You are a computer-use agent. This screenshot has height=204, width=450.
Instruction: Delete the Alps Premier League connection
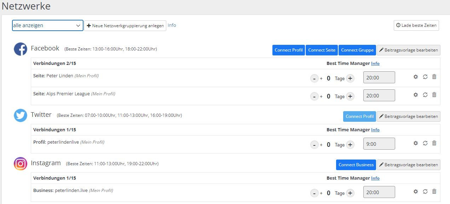coord(434,95)
